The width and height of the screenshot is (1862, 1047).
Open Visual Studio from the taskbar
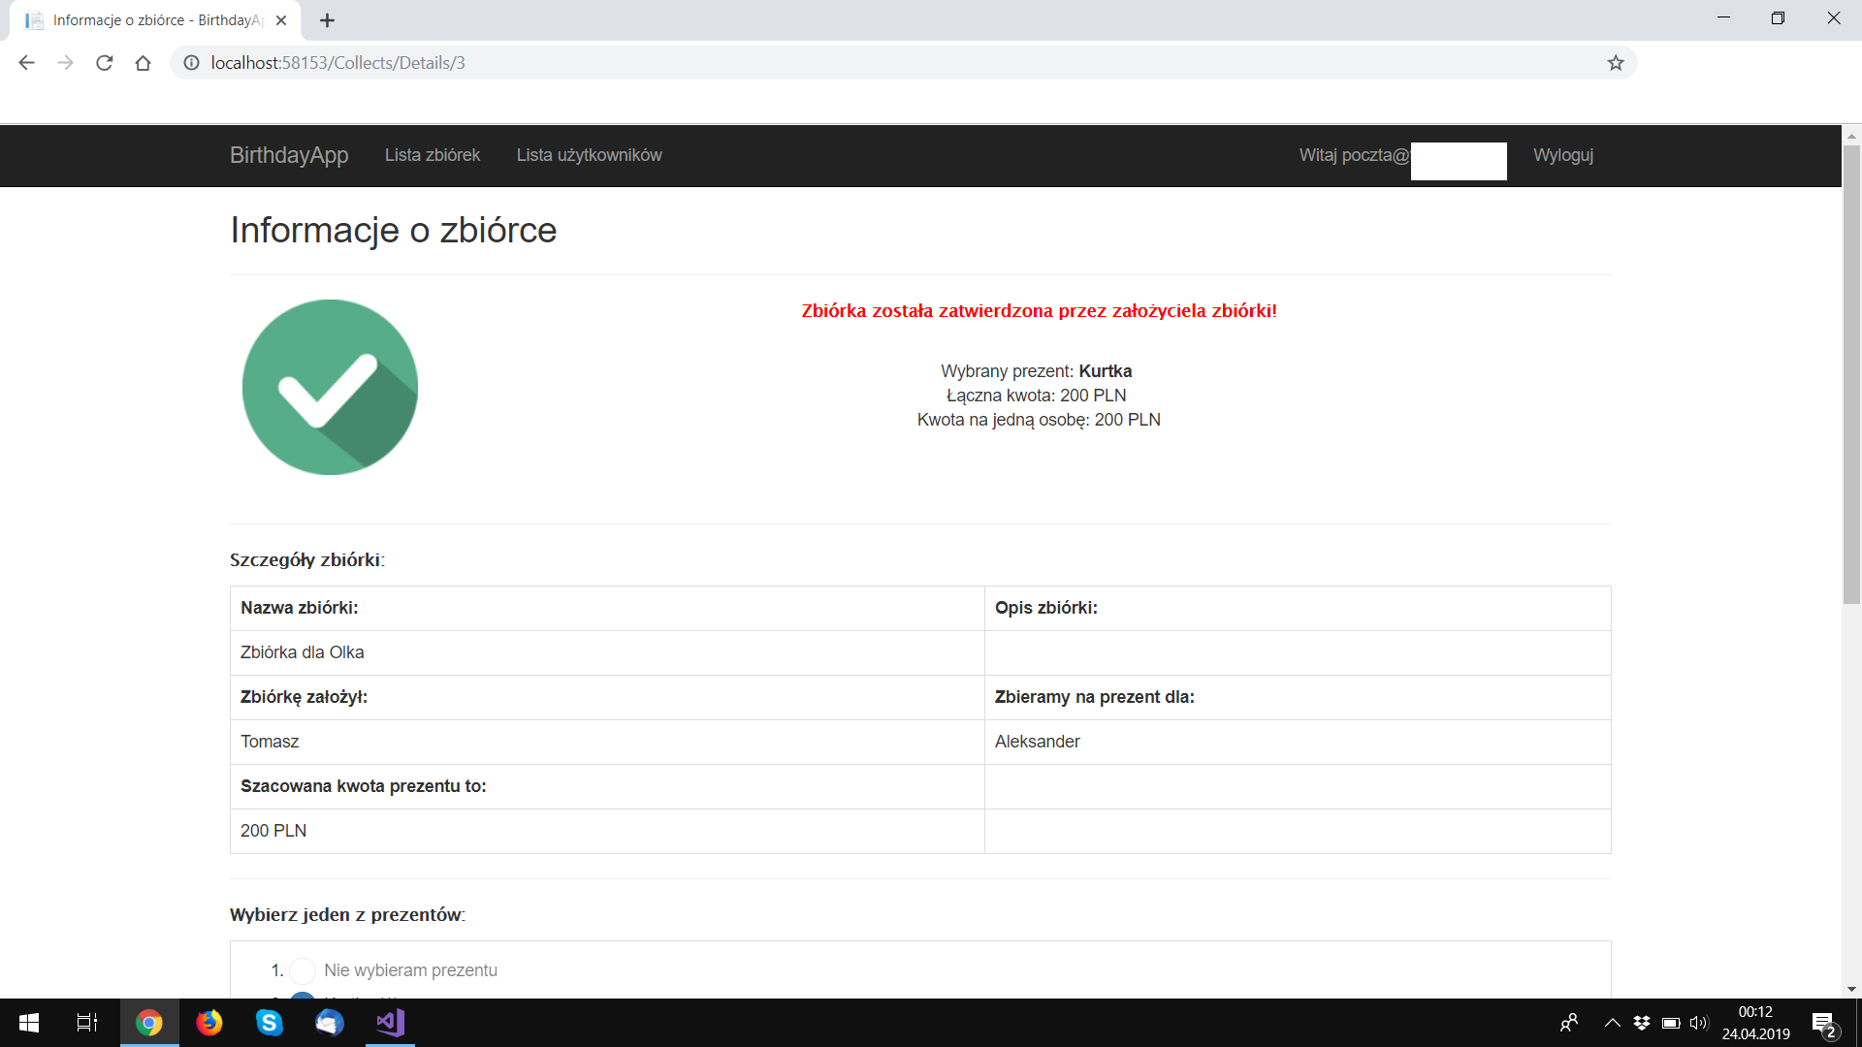[x=390, y=1023]
